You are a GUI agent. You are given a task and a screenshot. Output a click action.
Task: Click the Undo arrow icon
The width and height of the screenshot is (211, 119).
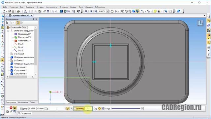pos(53,11)
